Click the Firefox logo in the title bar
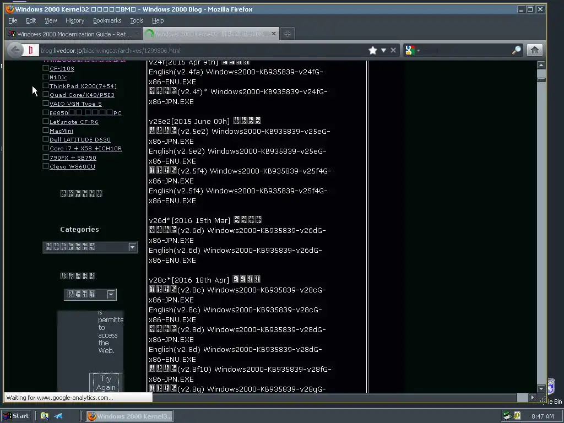 tap(10, 9)
